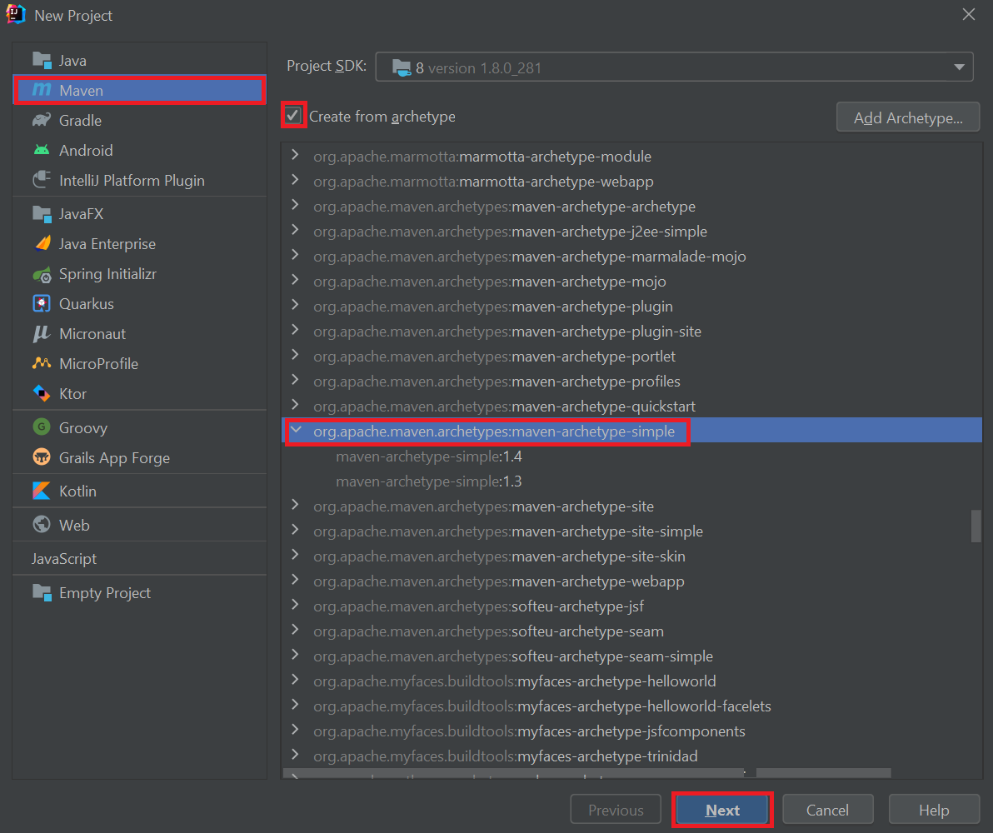This screenshot has width=993, height=833.
Task: Click the Spring Initializr icon
Action: pyautogui.click(x=42, y=274)
